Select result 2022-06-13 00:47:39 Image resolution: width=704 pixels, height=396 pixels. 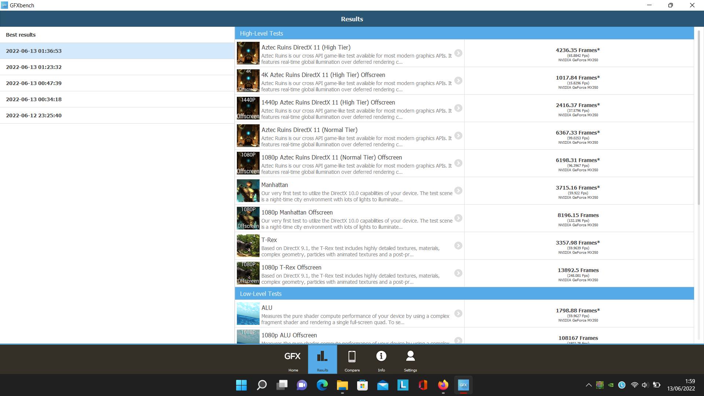117,83
